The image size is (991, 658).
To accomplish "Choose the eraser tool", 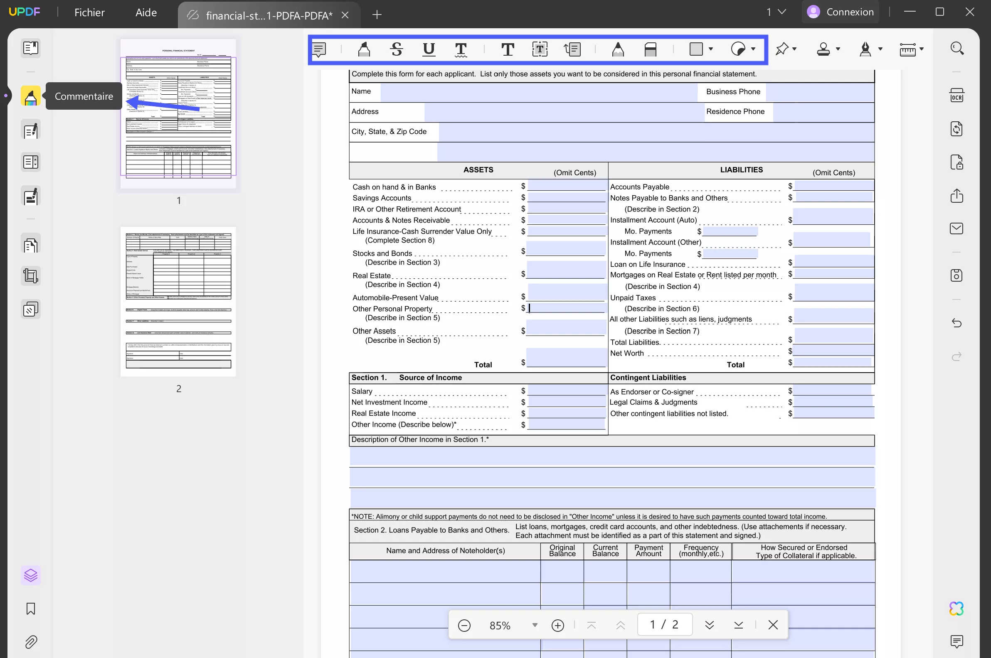I will pos(650,49).
